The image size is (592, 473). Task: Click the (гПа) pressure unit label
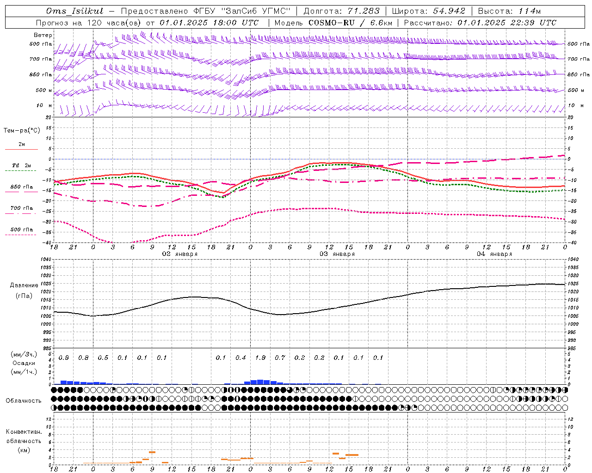[24, 296]
